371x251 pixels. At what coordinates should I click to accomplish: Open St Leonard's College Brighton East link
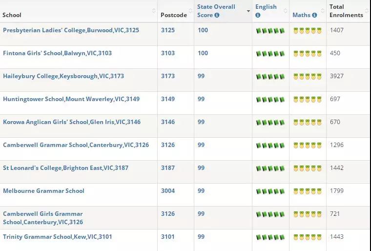point(65,168)
